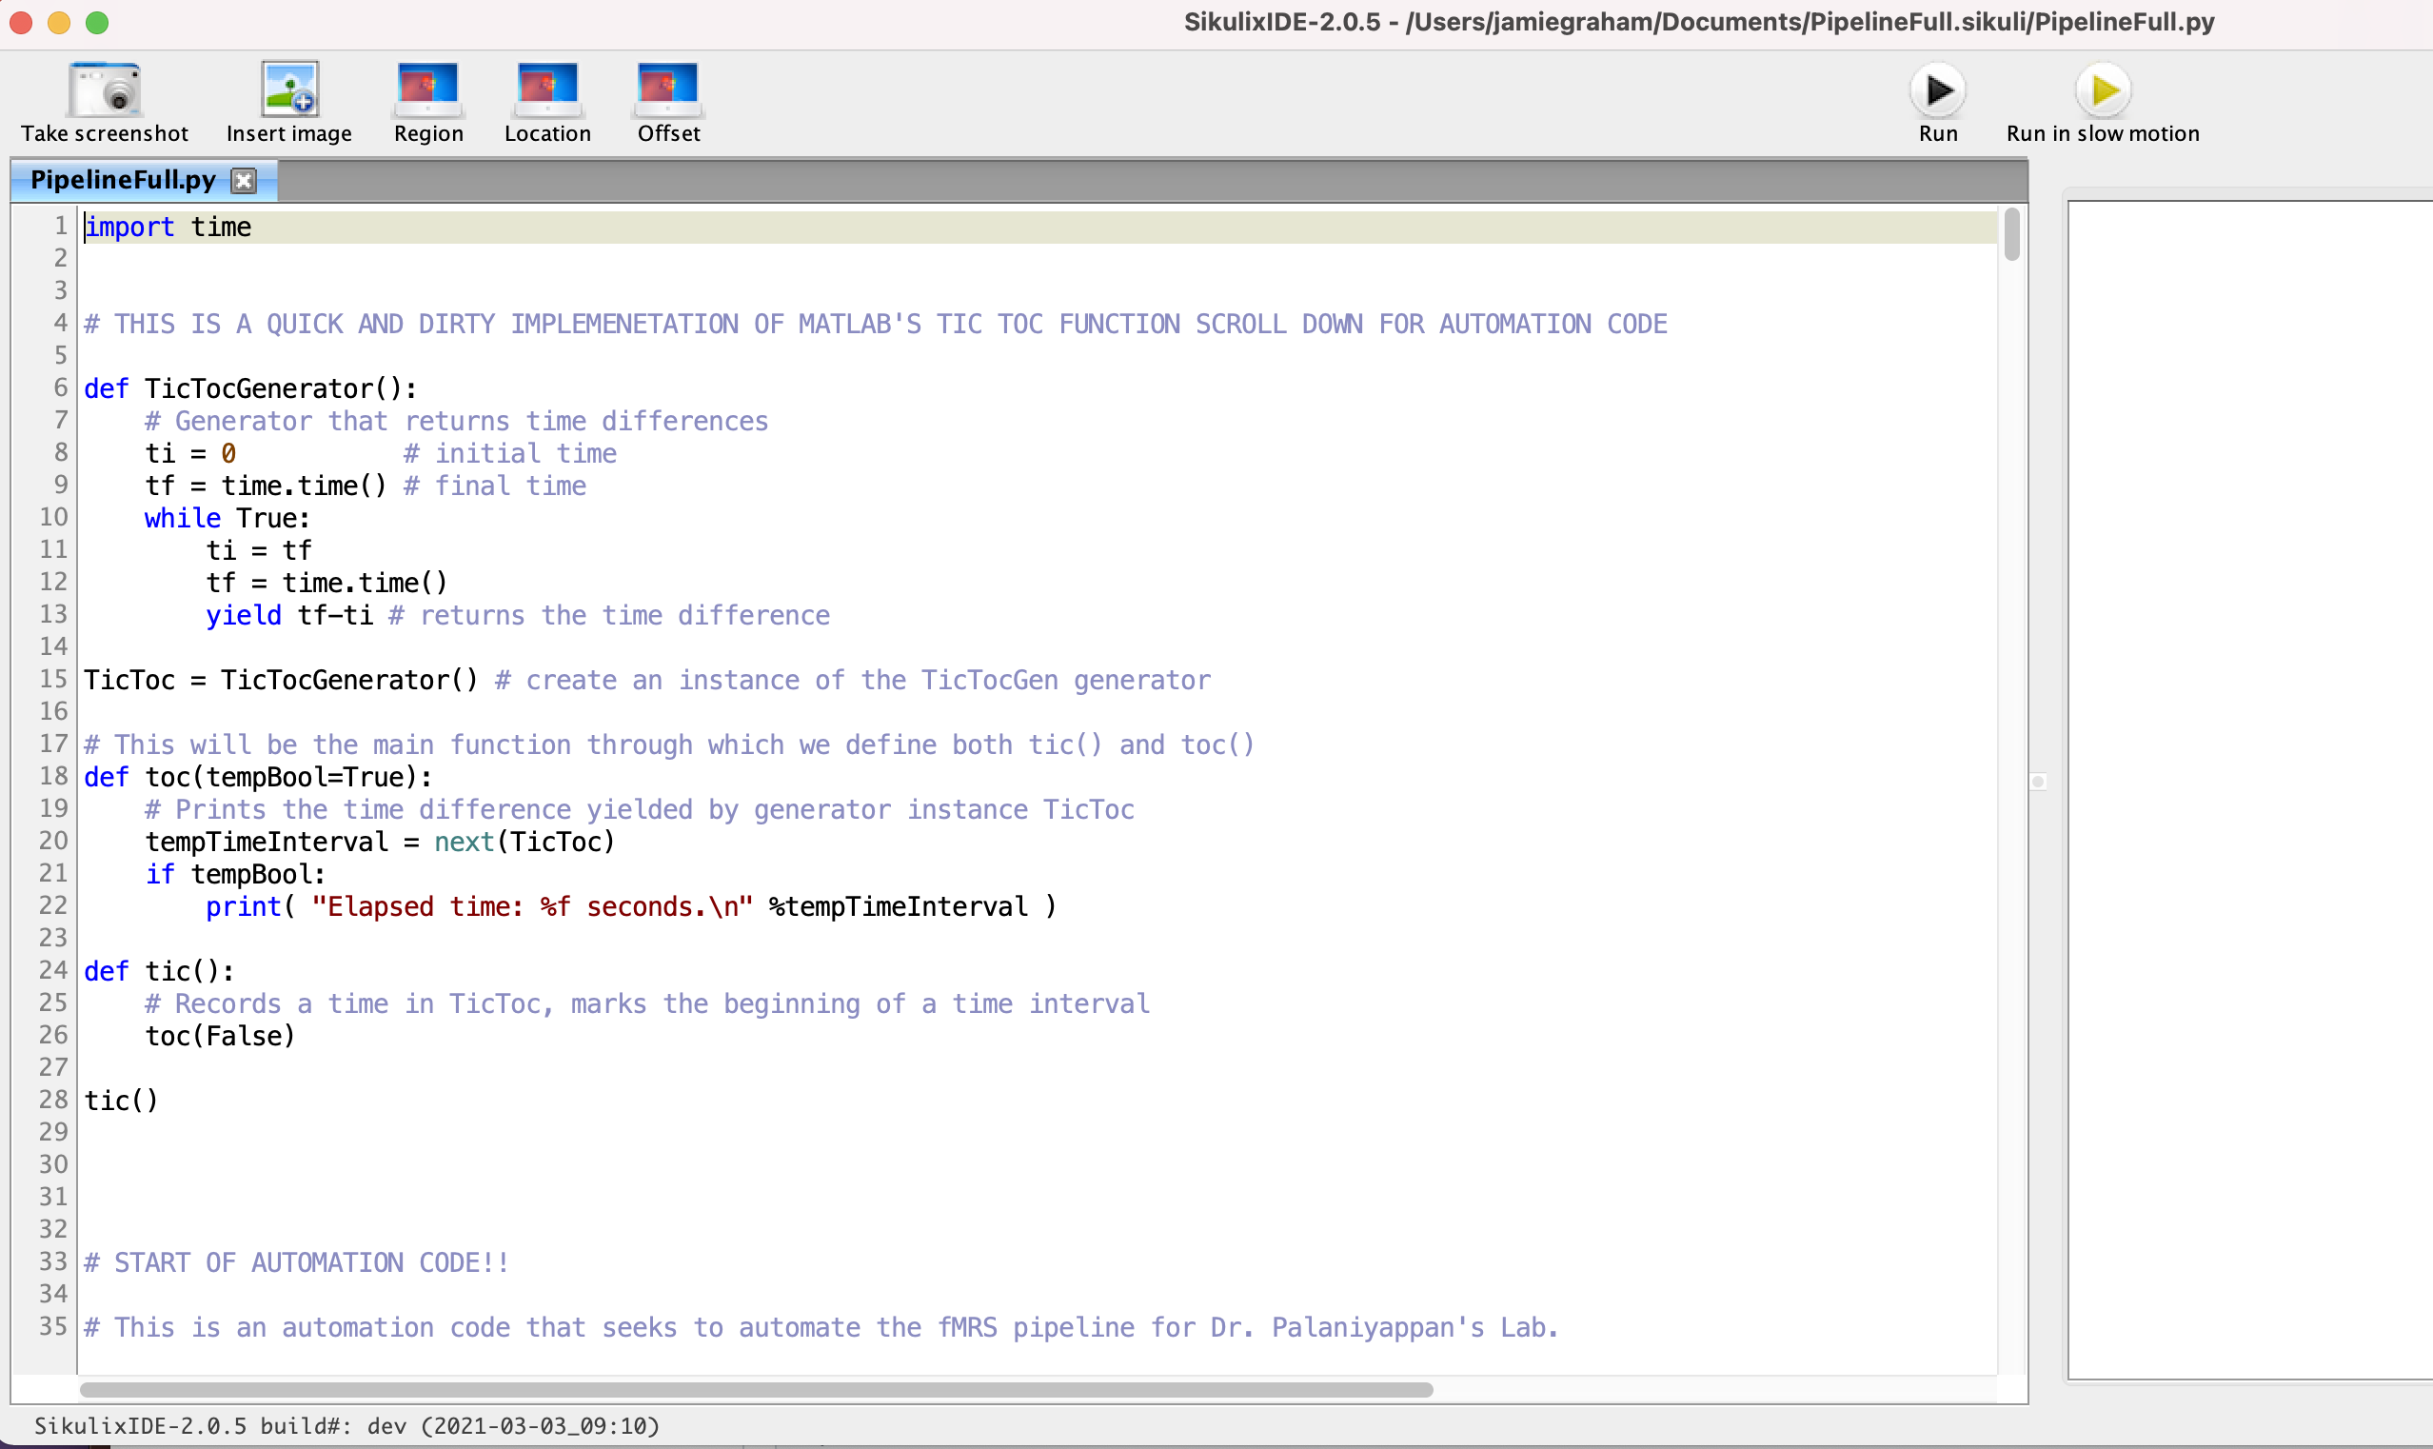Image resolution: width=2433 pixels, height=1449 pixels.
Task: Minimize the SikulixIDE window
Action: point(57,22)
